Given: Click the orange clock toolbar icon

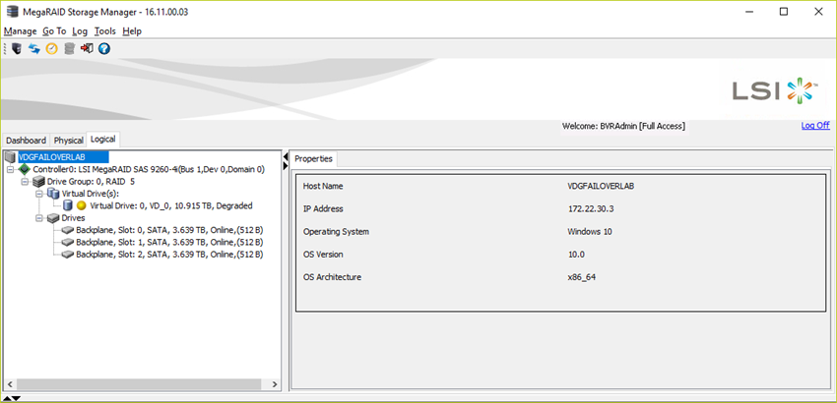Looking at the screenshot, I should pos(51,48).
